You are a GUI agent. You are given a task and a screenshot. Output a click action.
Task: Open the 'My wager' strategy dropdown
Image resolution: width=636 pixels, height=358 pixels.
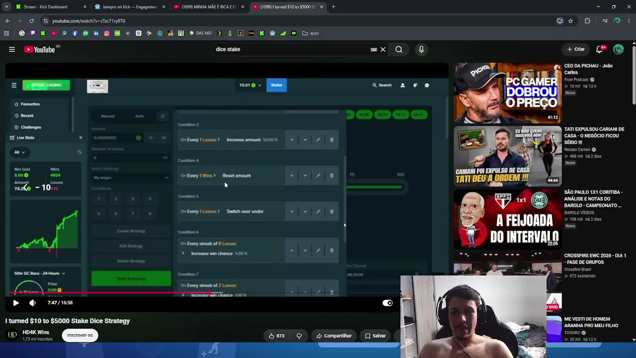point(131,178)
